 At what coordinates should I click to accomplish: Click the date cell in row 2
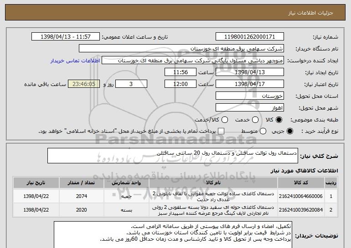click(x=36, y=210)
